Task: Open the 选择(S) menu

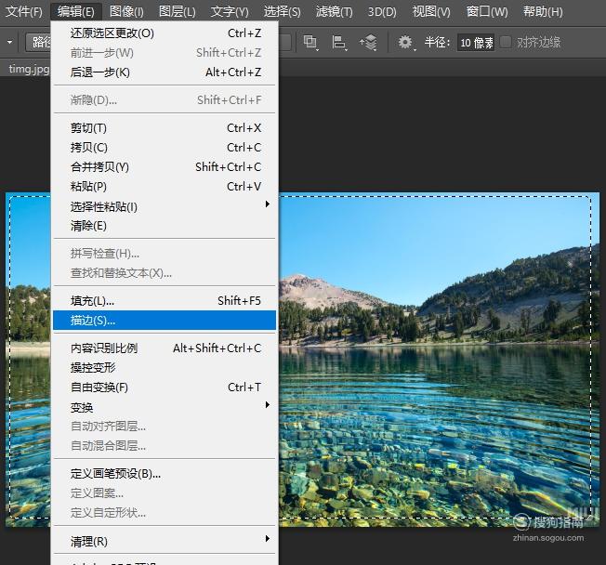Action: pyautogui.click(x=283, y=11)
